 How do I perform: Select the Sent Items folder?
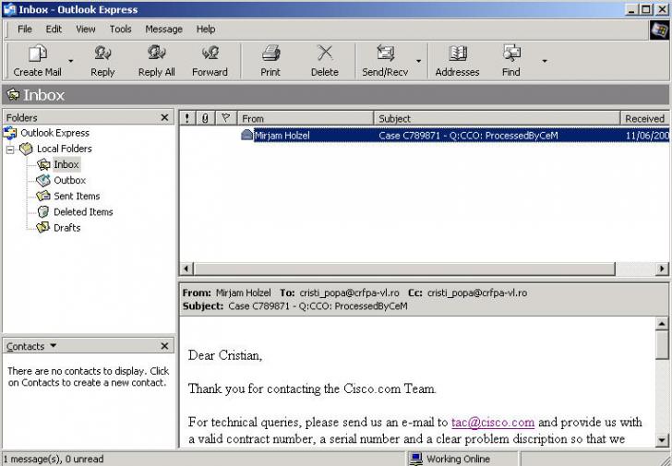(x=76, y=197)
